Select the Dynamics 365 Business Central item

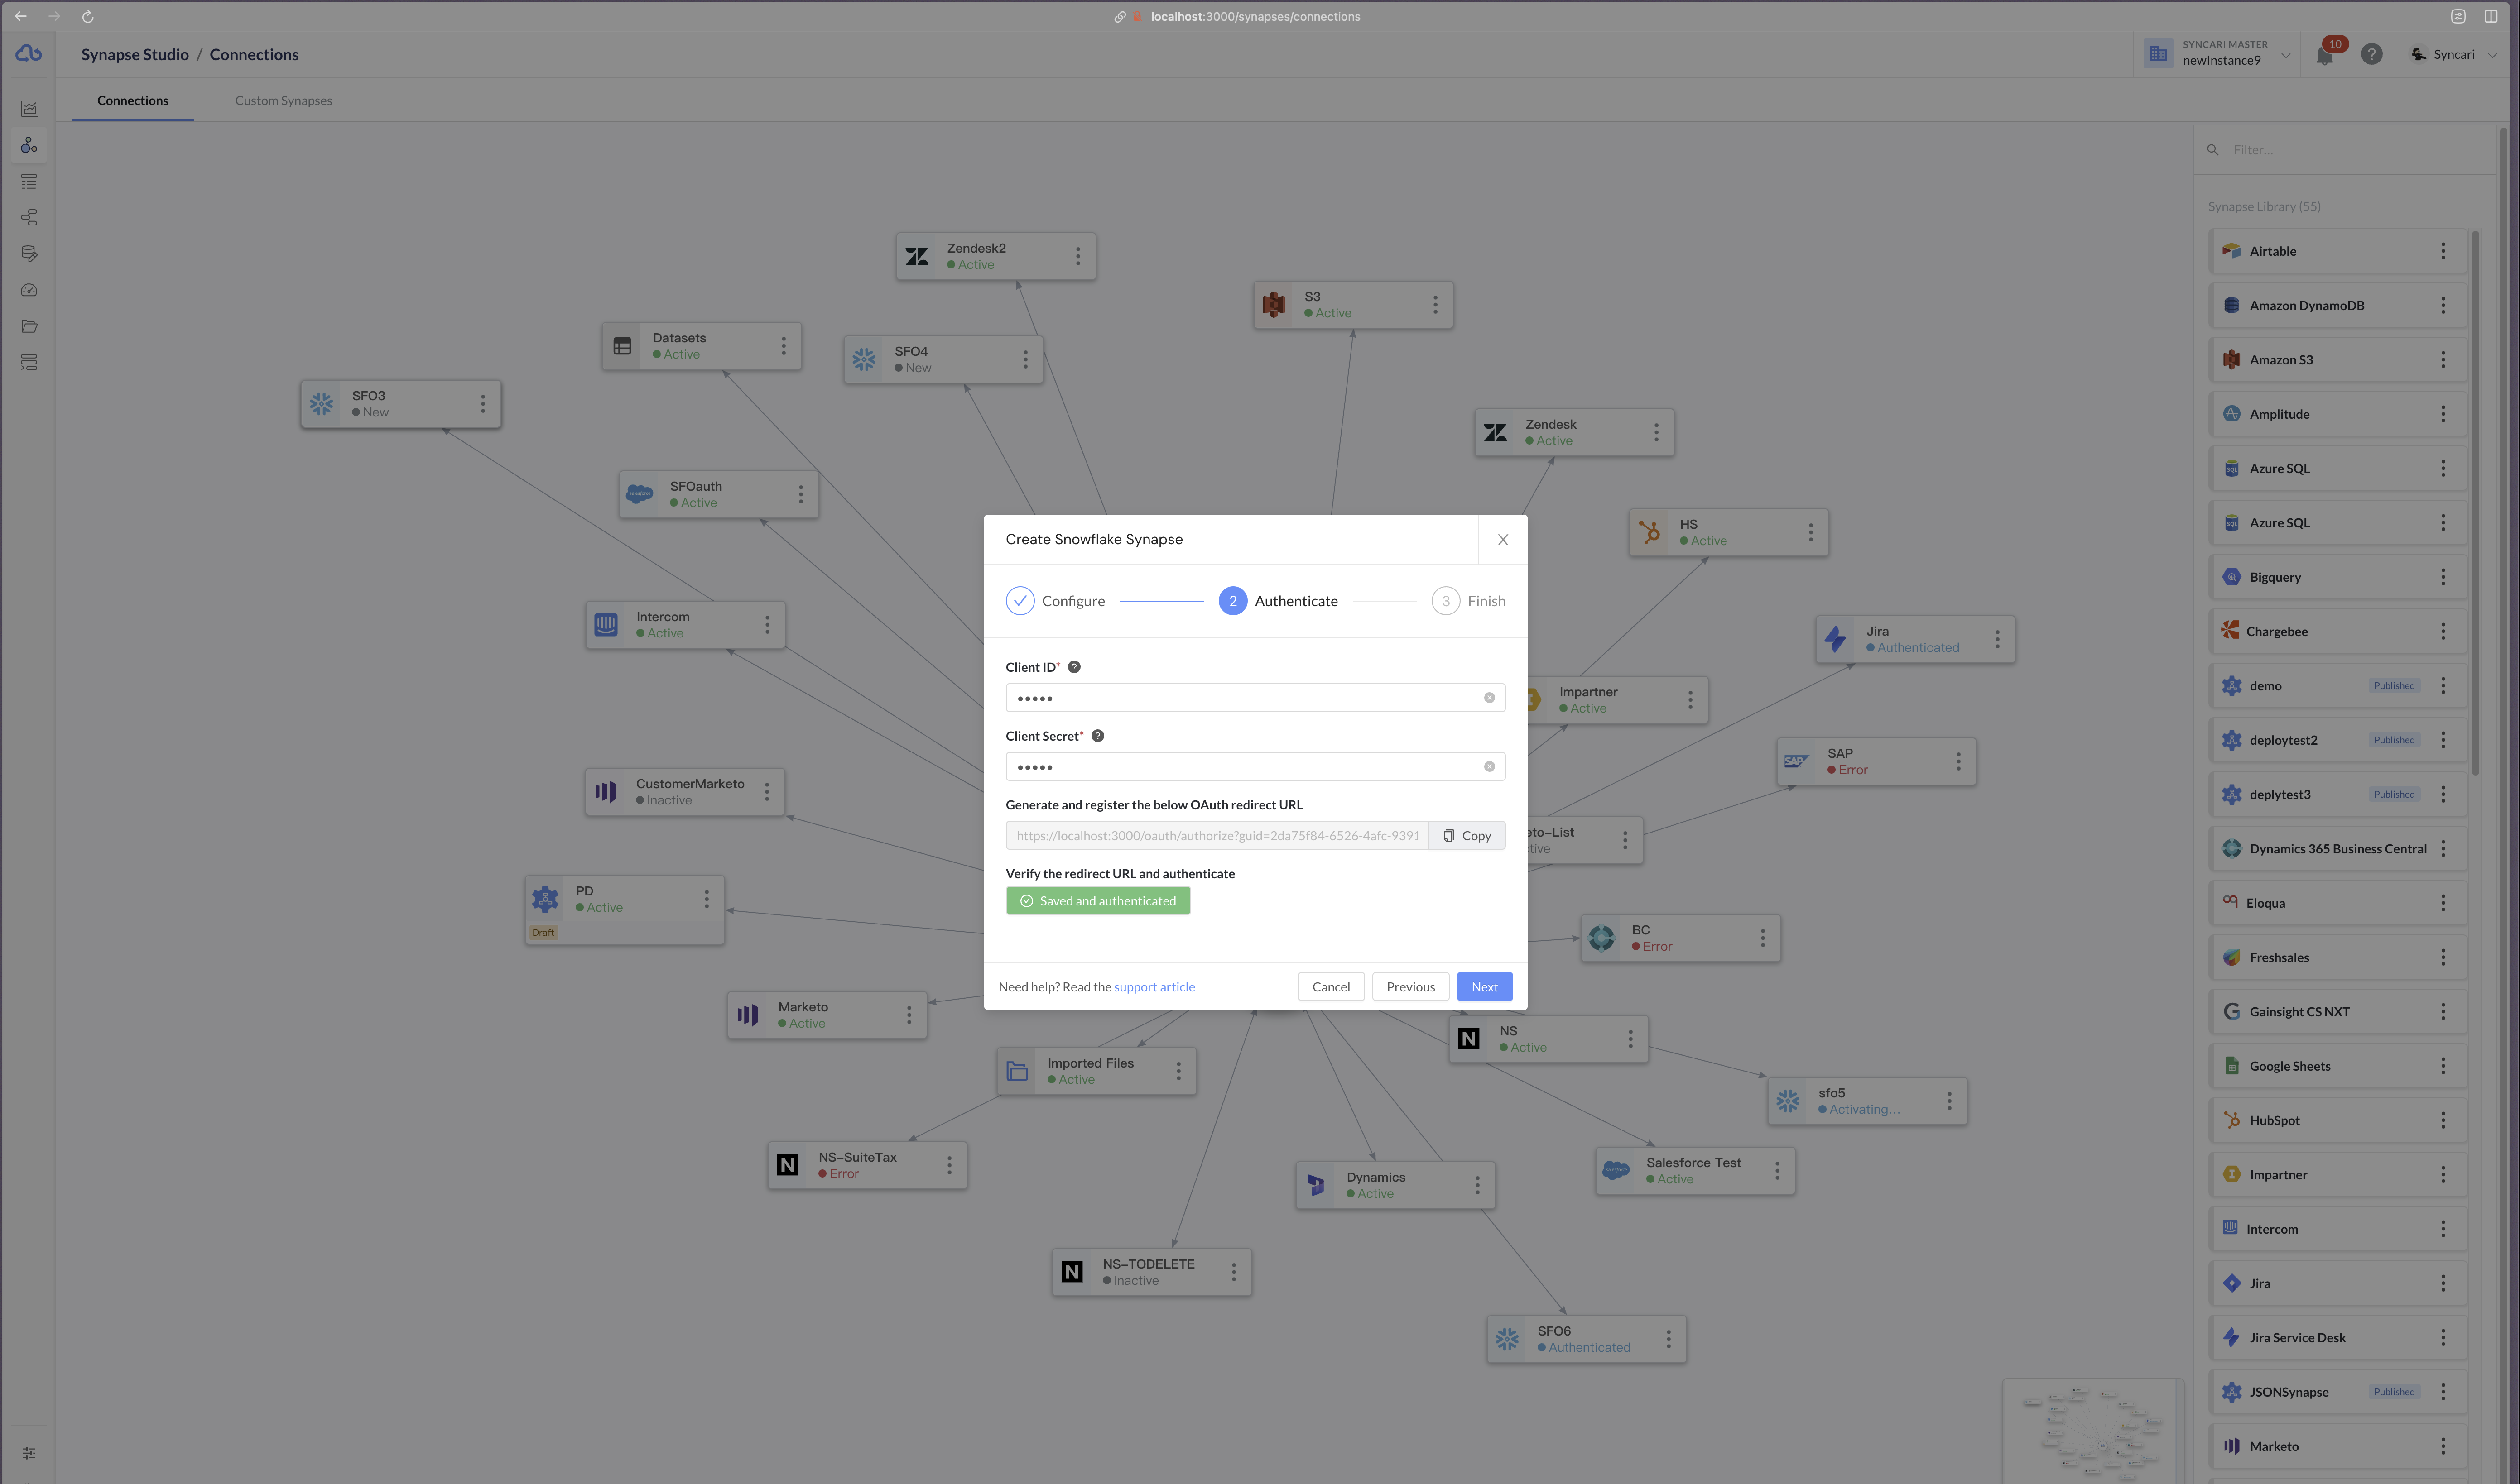2337,849
